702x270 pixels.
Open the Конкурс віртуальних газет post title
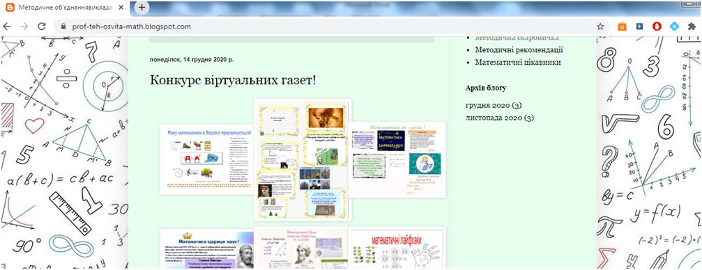click(x=233, y=80)
